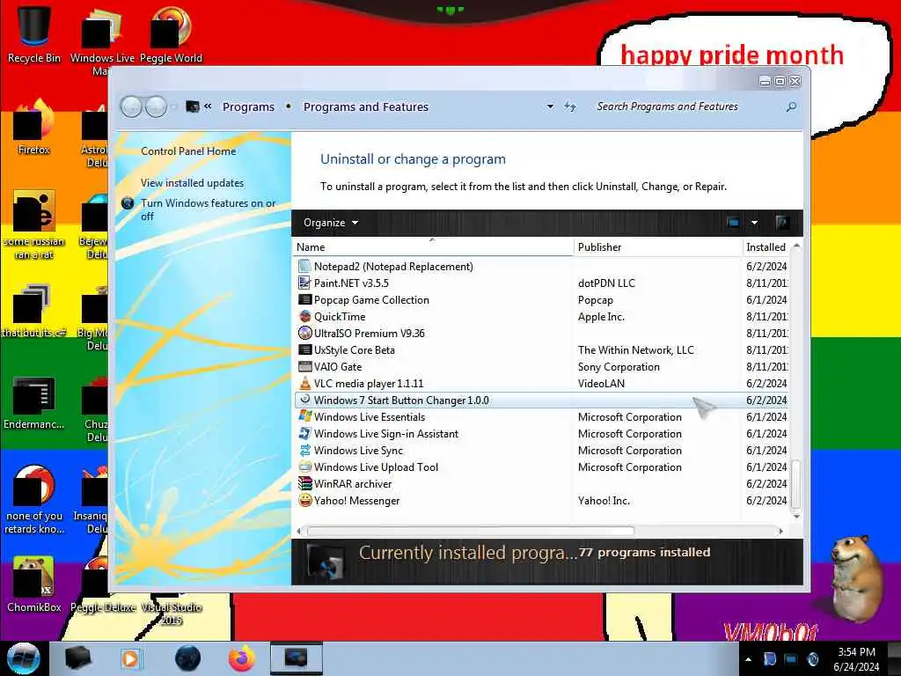901x676 pixels.
Task: Click the Windows Live Essentials icon
Action: click(304, 416)
